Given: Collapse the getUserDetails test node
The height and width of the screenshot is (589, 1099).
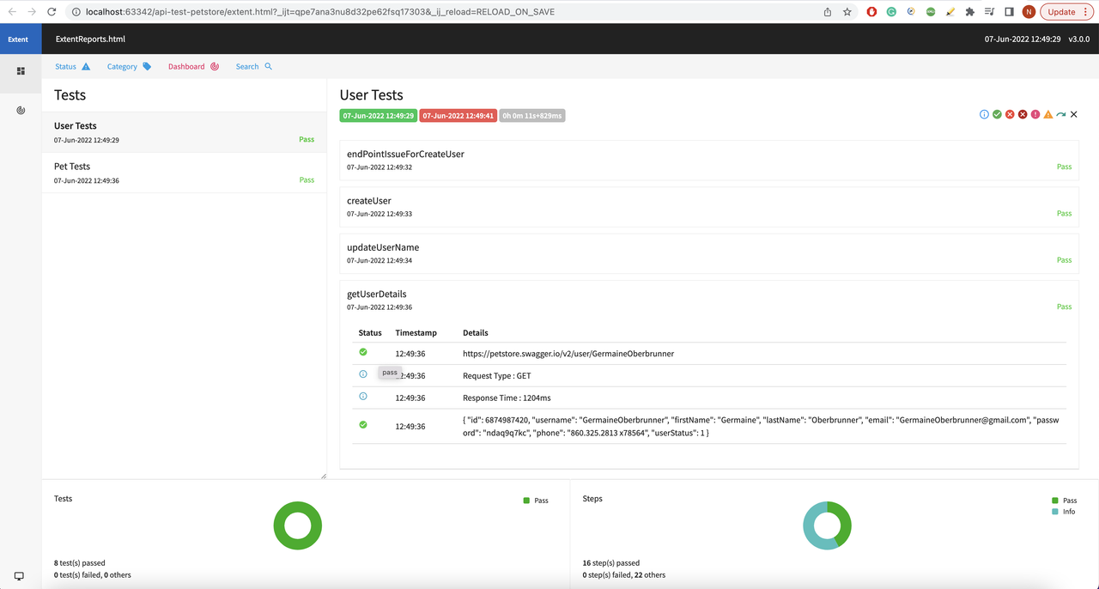Looking at the screenshot, I should pos(709,300).
